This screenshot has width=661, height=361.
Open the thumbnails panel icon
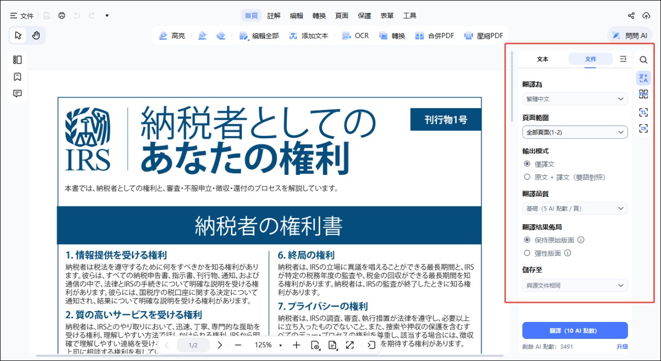18,60
